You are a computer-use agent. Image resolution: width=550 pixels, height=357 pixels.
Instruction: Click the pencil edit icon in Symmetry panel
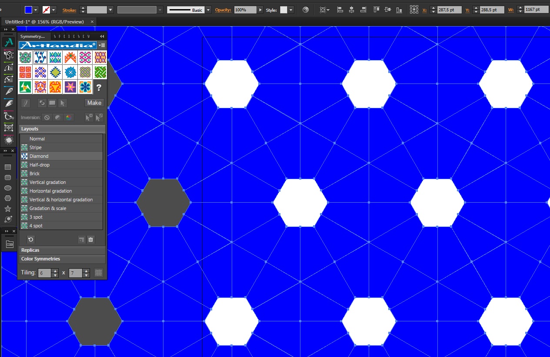(x=26, y=103)
